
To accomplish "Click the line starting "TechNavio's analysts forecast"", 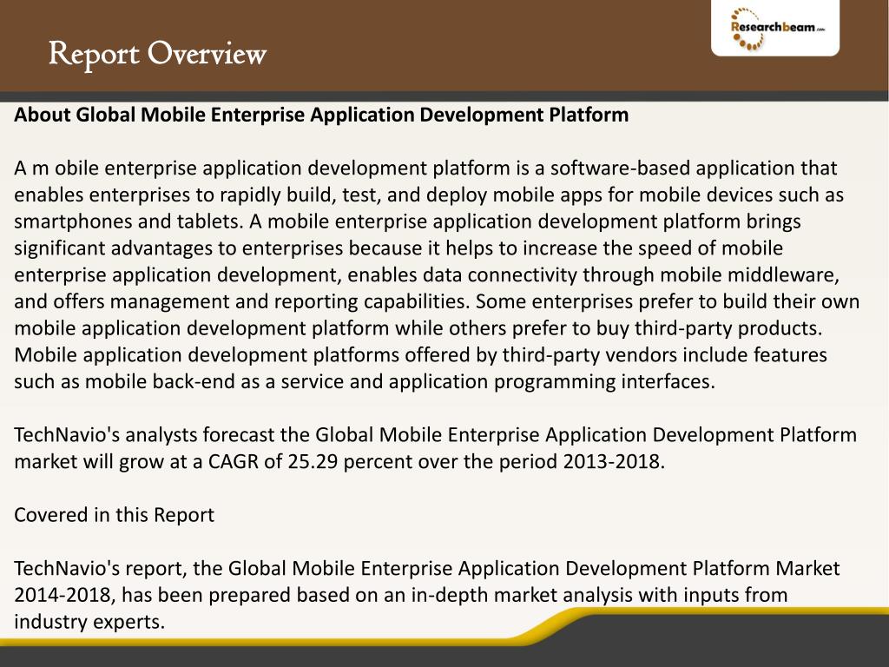I will point(436,435).
